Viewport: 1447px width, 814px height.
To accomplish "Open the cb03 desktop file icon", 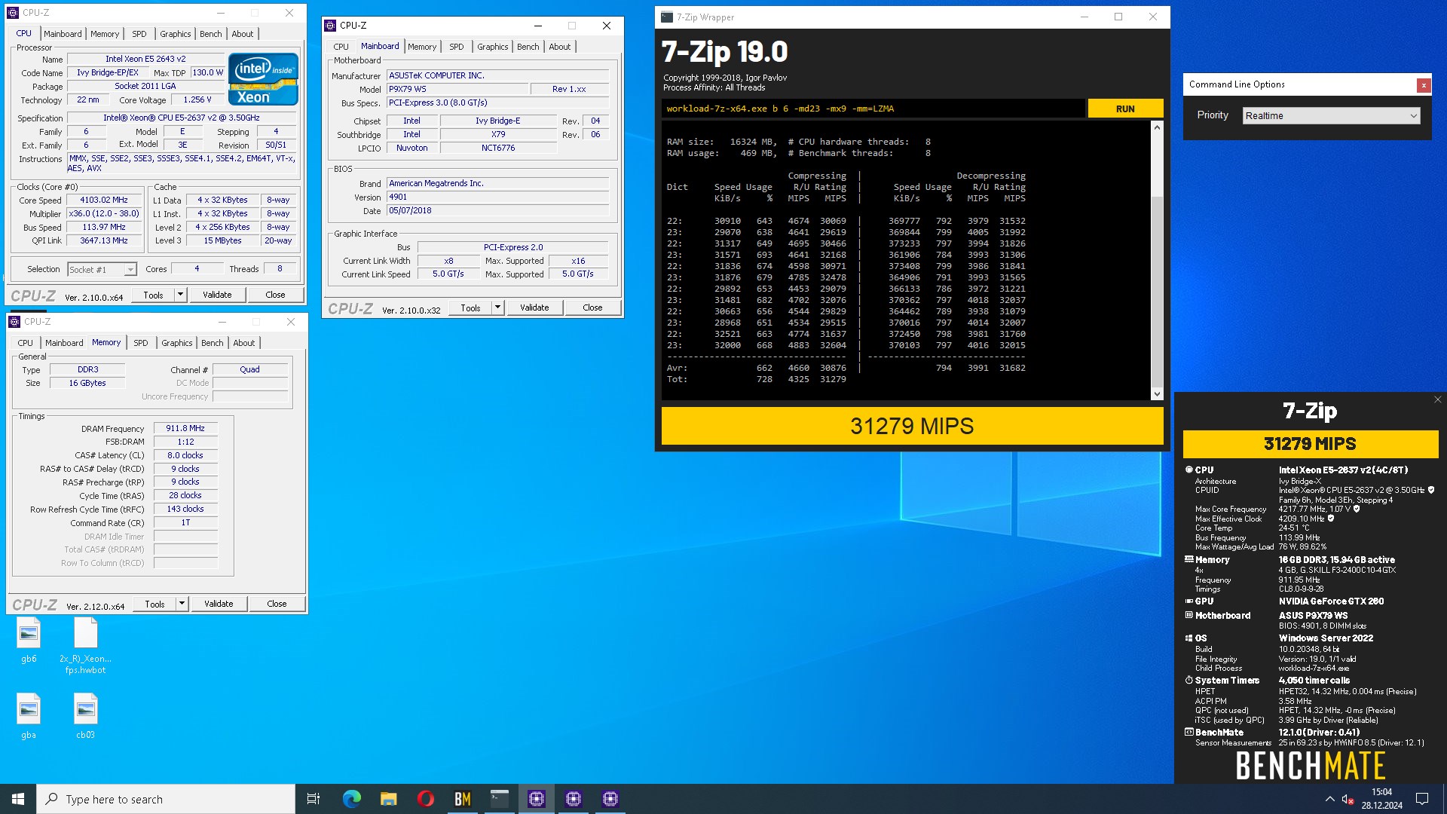I will (85, 716).
